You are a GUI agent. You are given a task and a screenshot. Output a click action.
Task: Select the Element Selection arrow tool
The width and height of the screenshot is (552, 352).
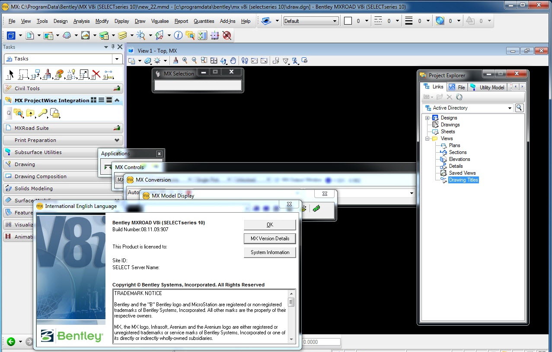pos(11,74)
